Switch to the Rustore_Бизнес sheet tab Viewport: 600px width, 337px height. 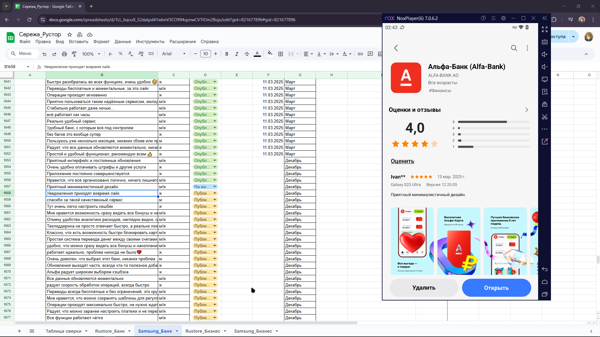[x=203, y=331]
